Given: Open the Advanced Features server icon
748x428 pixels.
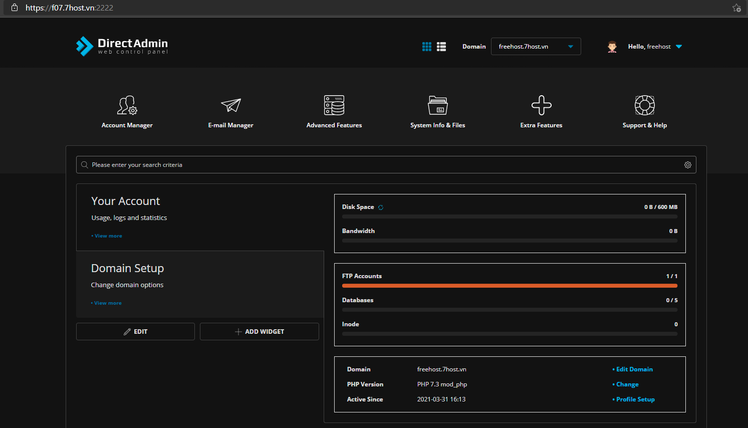Looking at the screenshot, I should click(334, 105).
